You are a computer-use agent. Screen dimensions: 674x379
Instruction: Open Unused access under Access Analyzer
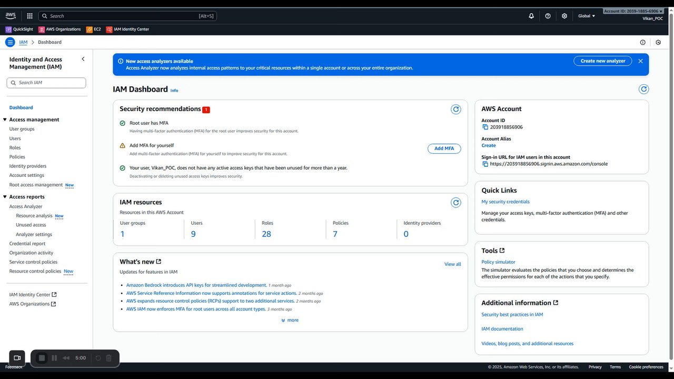coord(31,225)
